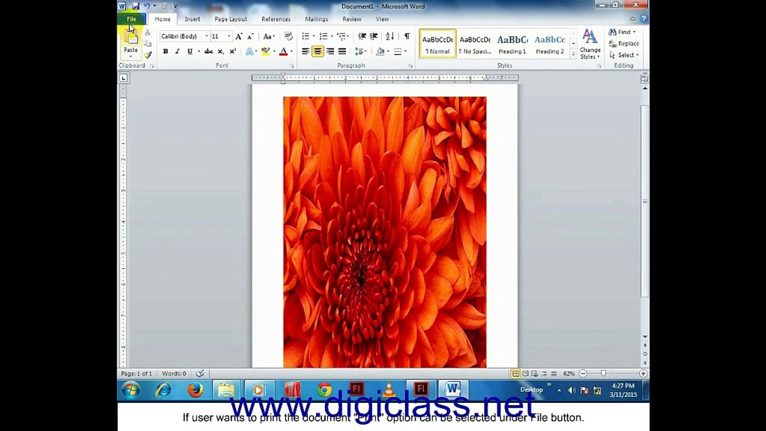This screenshot has width=766, height=431.
Task: Apply the Heading 1 style
Action: (x=512, y=44)
